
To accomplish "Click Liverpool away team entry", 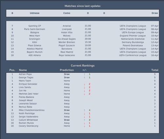I will [67, 29].
